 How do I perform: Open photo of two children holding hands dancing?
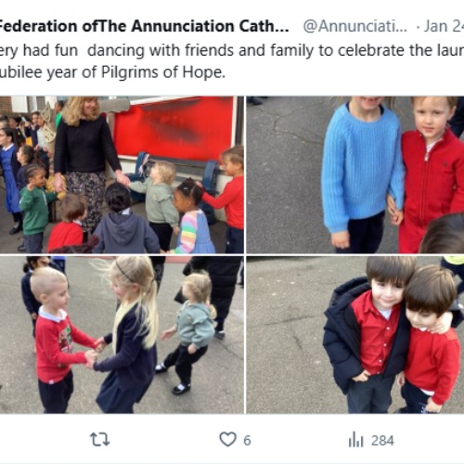click(122, 335)
